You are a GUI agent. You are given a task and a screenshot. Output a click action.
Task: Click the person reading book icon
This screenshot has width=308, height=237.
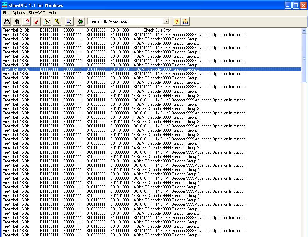point(185,22)
